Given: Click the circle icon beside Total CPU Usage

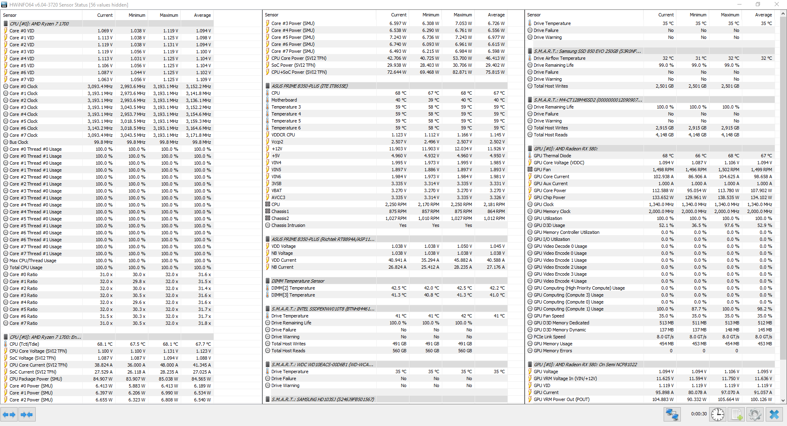Looking at the screenshot, I should (6, 267).
